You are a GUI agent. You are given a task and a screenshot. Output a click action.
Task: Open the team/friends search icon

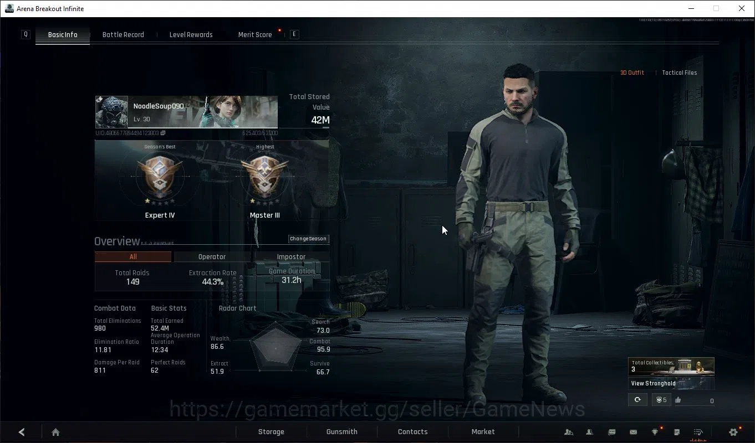(569, 432)
